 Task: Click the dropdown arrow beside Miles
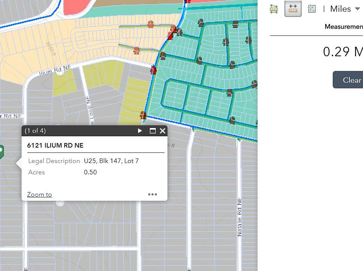point(357,9)
